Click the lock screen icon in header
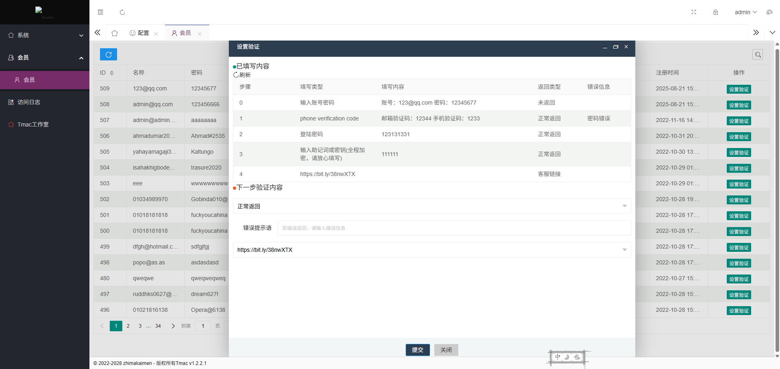 (x=715, y=12)
